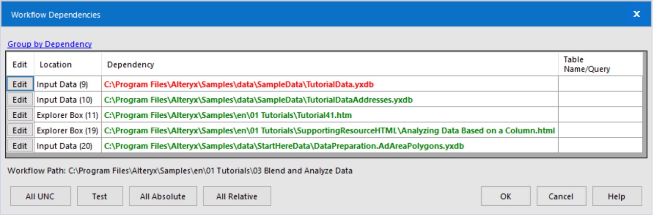Select Analyzing Data Based on a Column.html path
This screenshot has width=653, height=215.
tap(329, 130)
